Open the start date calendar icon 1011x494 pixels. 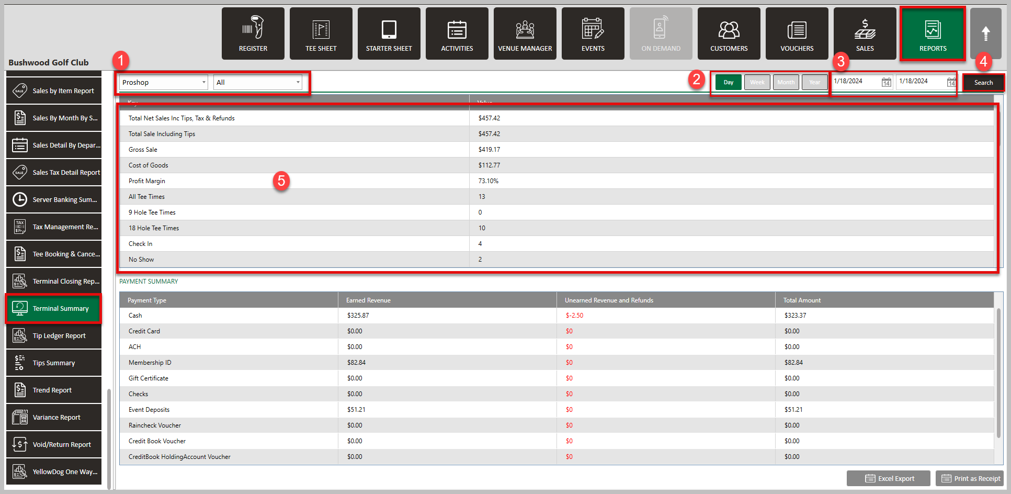(886, 82)
